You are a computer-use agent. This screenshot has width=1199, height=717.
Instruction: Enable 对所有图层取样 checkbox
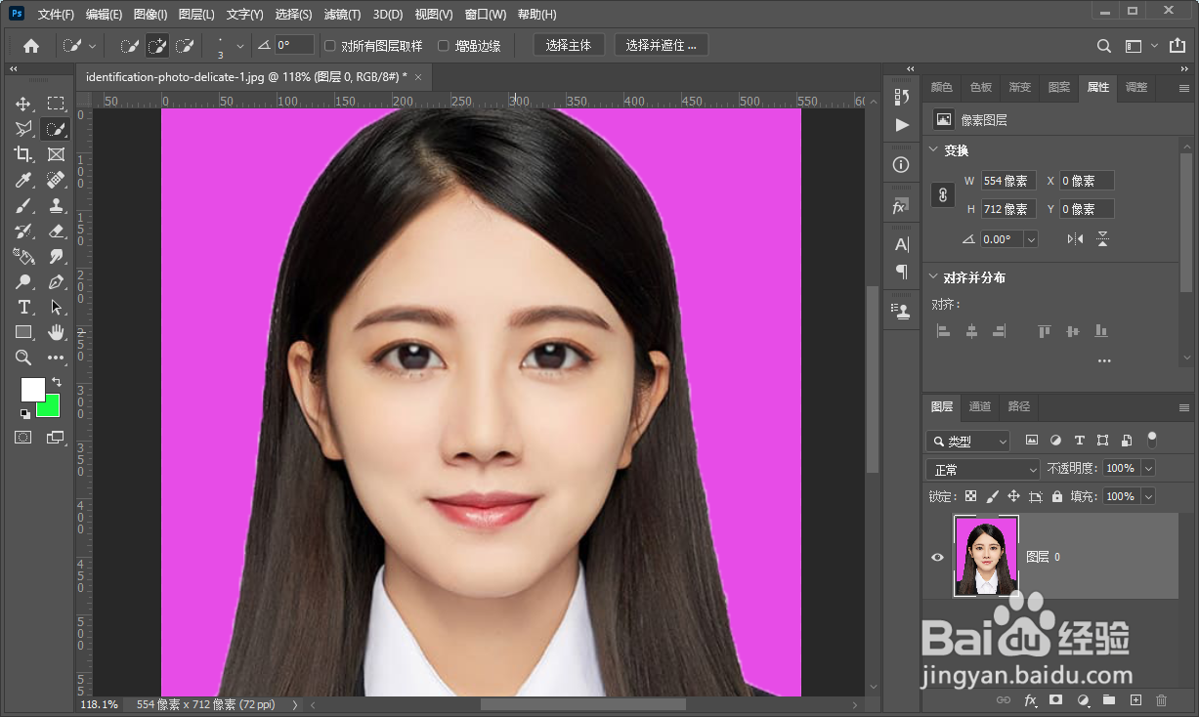(330, 46)
